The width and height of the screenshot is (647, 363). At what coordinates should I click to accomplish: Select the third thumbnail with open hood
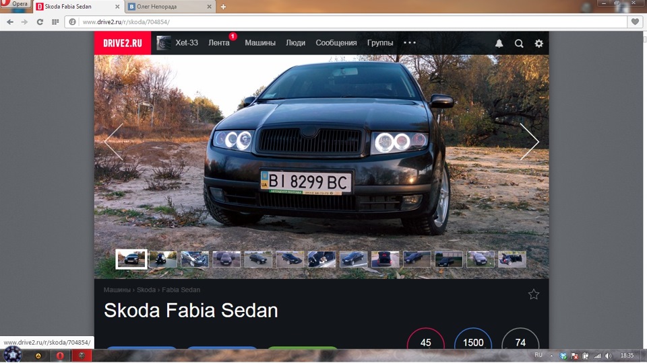[x=195, y=259]
